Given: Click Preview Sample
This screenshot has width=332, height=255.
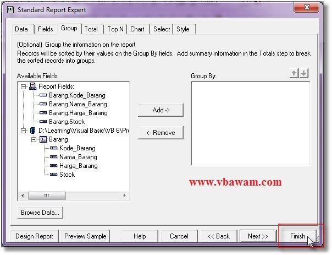Looking at the screenshot, I should 85,236.
